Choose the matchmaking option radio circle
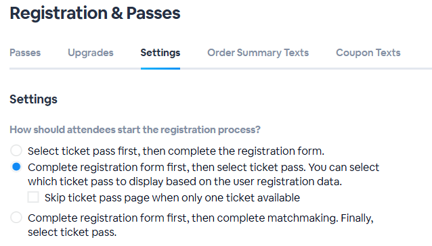 [x=16, y=218]
